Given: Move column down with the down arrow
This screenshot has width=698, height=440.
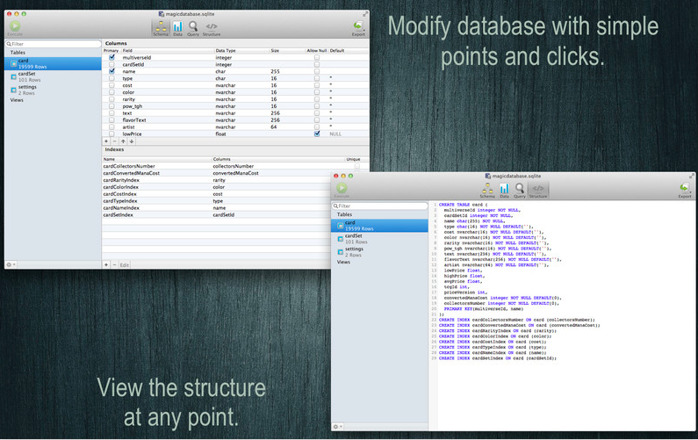Looking at the screenshot, I should 132,141.
